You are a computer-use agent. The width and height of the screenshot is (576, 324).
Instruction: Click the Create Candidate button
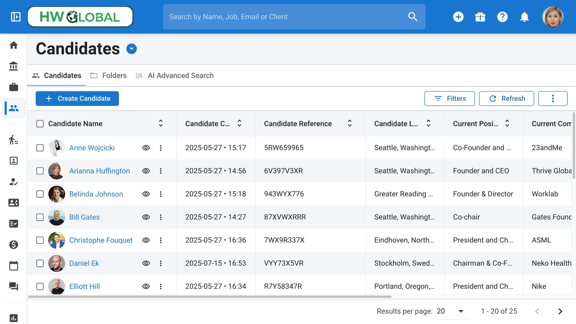[77, 98]
